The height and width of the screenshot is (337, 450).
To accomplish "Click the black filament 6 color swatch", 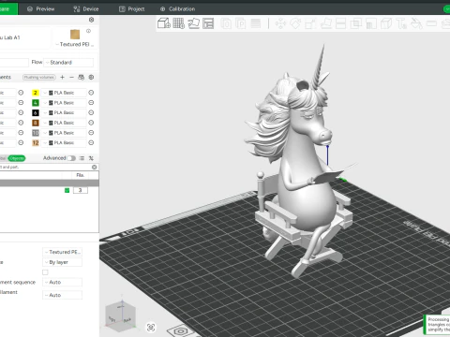I will click(x=36, y=112).
